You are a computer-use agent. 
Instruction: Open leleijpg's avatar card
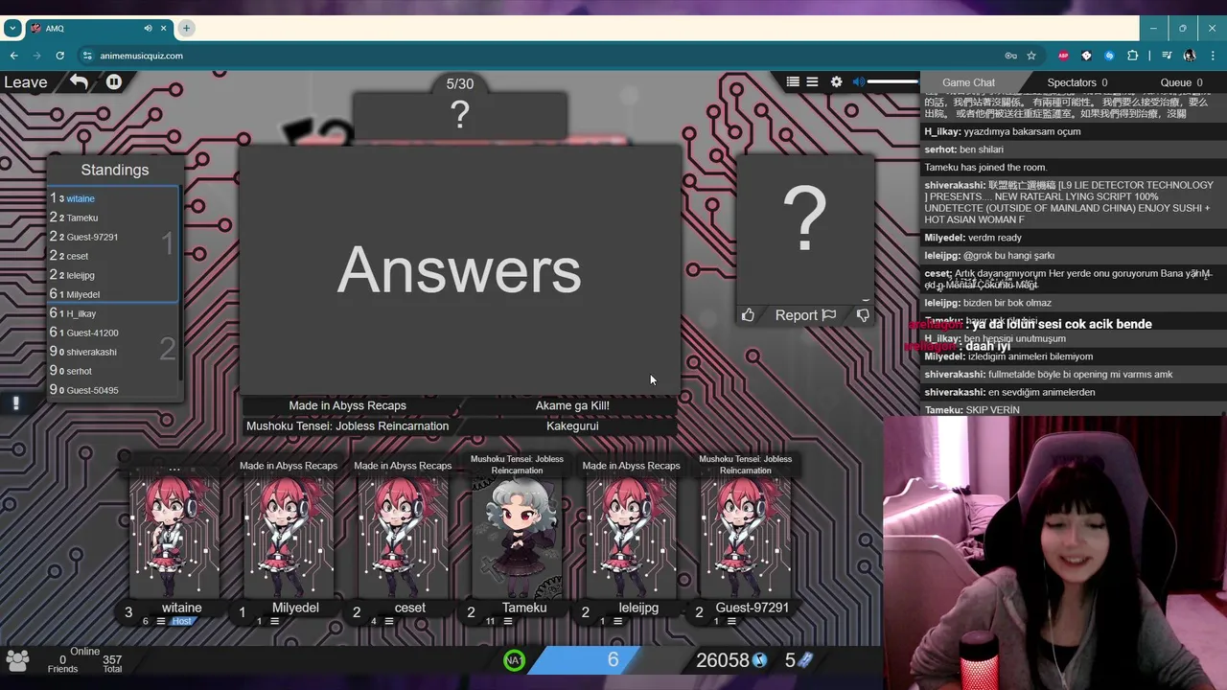(631, 537)
